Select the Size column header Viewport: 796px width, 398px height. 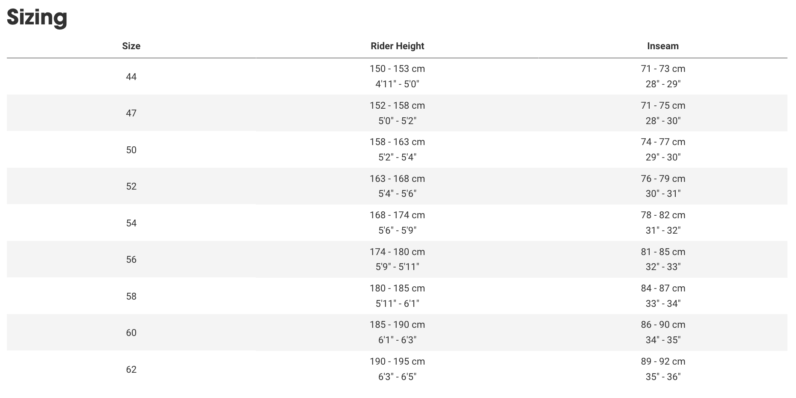tap(131, 46)
